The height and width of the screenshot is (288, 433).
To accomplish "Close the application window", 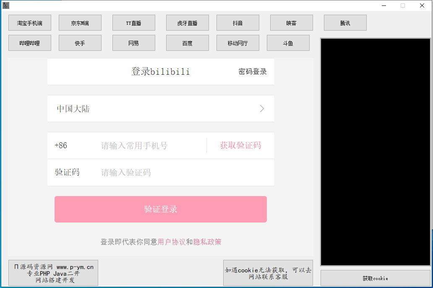I will [x=422, y=5].
